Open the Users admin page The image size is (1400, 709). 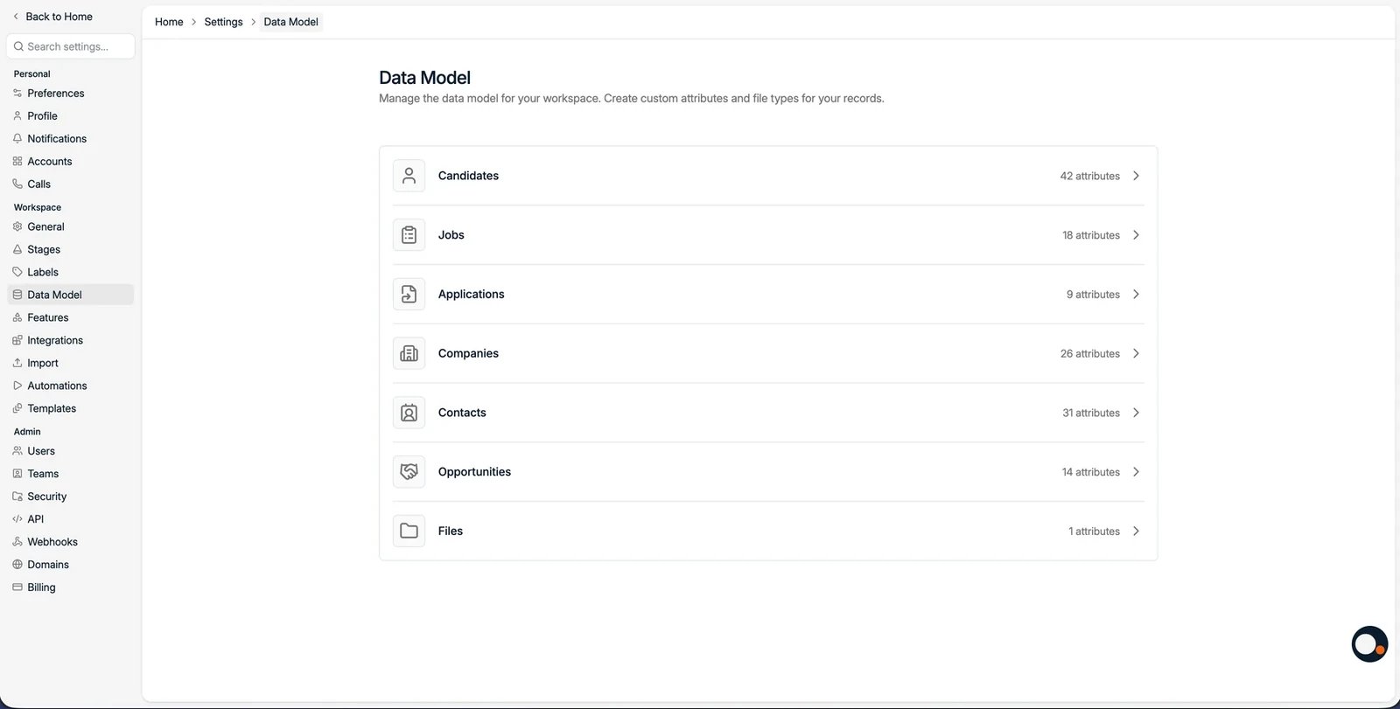tap(71, 451)
